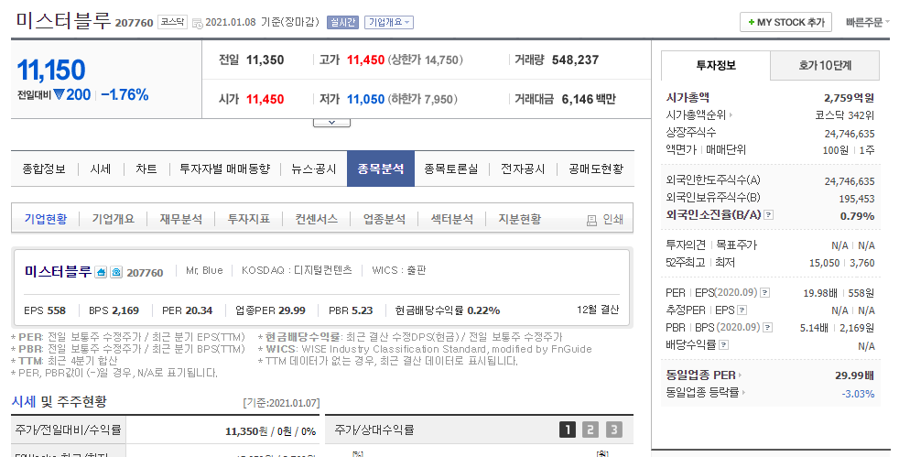This screenshot has width=899, height=457.
Task: Click the 시가총액 value 2,759억원
Action: coord(850,98)
